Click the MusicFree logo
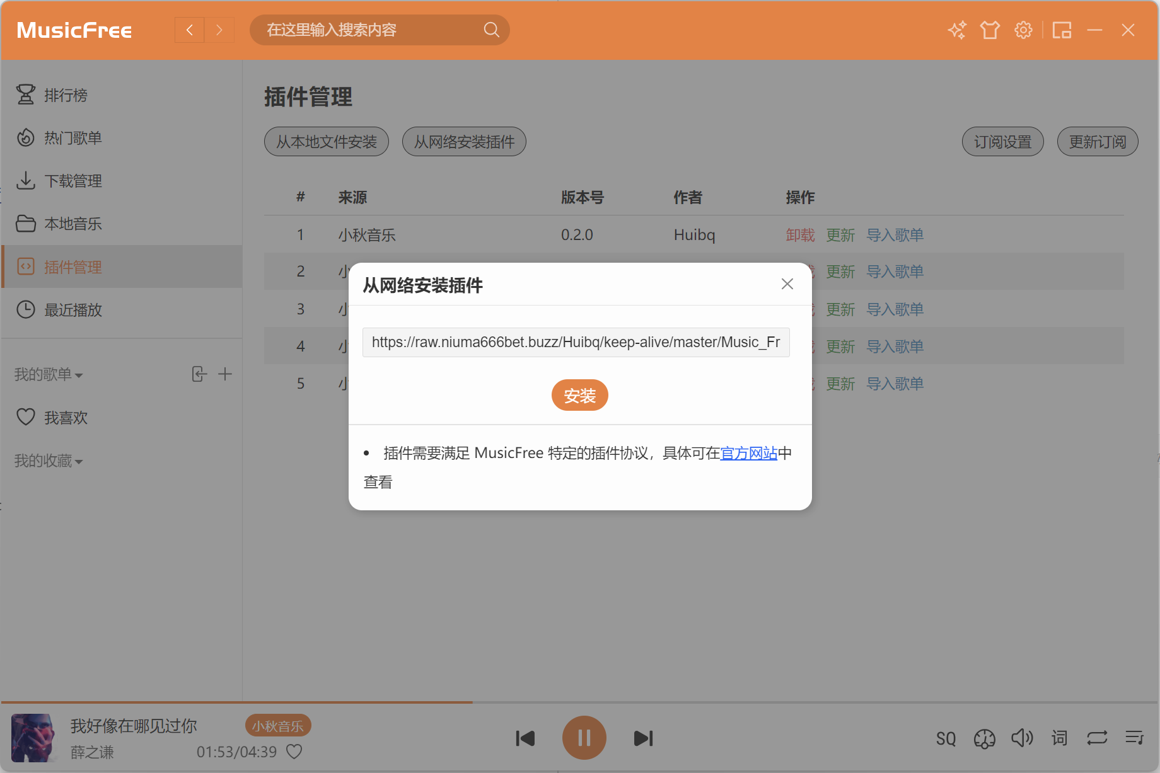 point(74,30)
